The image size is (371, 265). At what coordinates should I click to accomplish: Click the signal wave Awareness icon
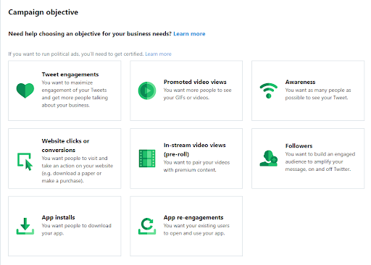(269, 91)
